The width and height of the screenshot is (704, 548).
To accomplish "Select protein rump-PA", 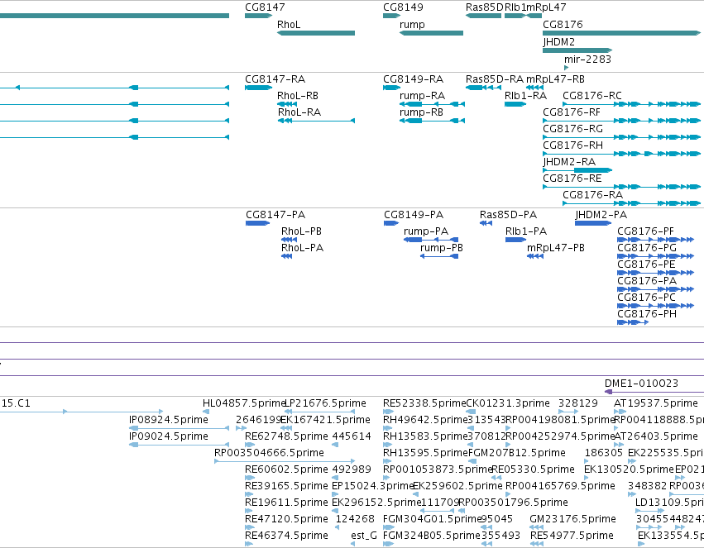I will 426,231.
